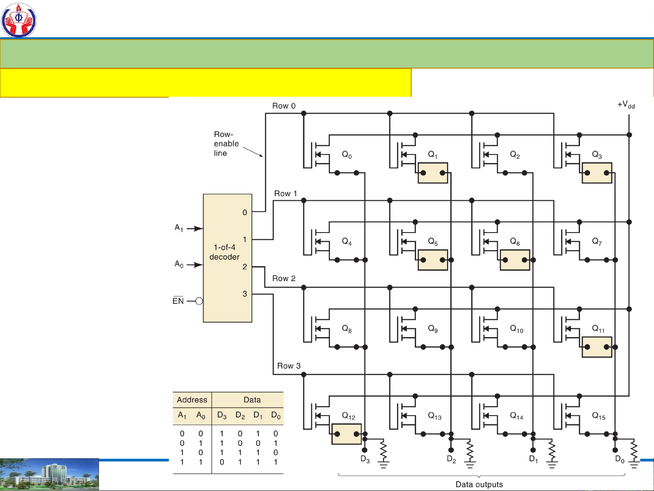Select the fuse box next to Q1

point(433,173)
